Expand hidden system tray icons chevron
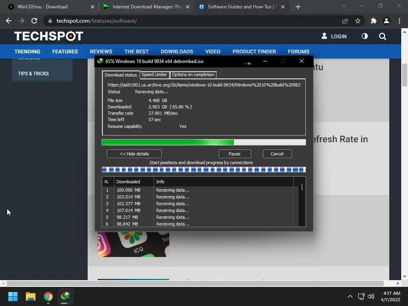This screenshot has height=306, width=408. (x=350, y=296)
